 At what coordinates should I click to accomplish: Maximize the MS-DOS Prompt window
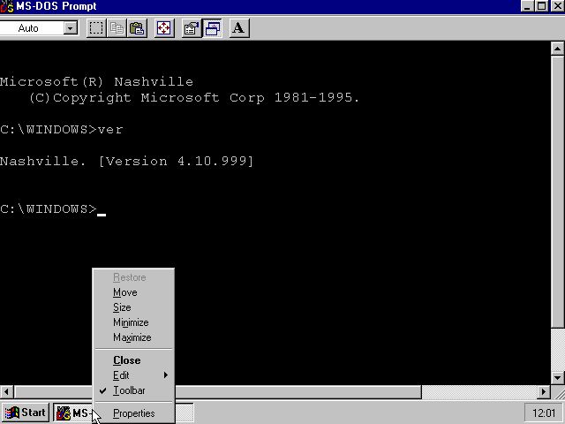pos(541,6)
